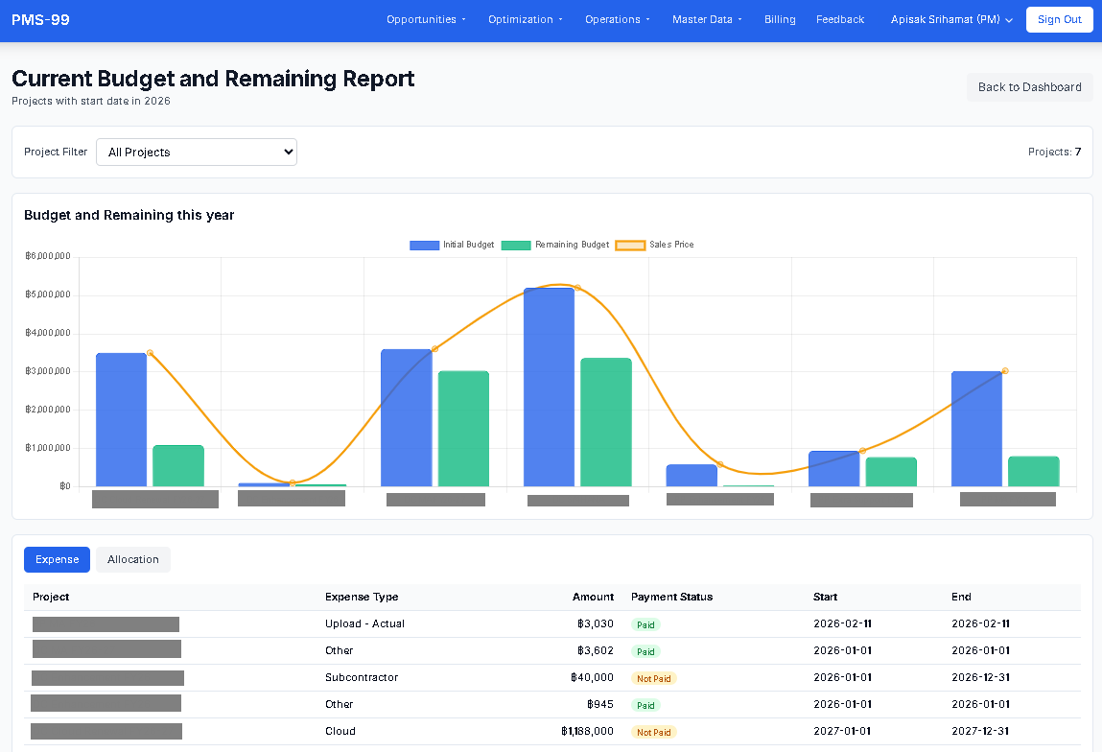Screen dimensions: 1102x752
Task: Click the Amount column header
Action: coord(593,597)
